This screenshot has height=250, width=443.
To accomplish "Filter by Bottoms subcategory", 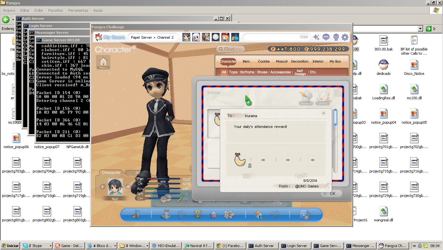I will (x=247, y=72).
